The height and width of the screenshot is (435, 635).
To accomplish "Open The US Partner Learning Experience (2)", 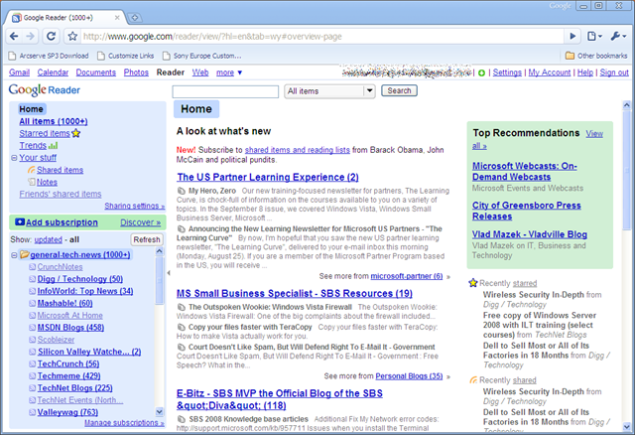I will (268, 177).
